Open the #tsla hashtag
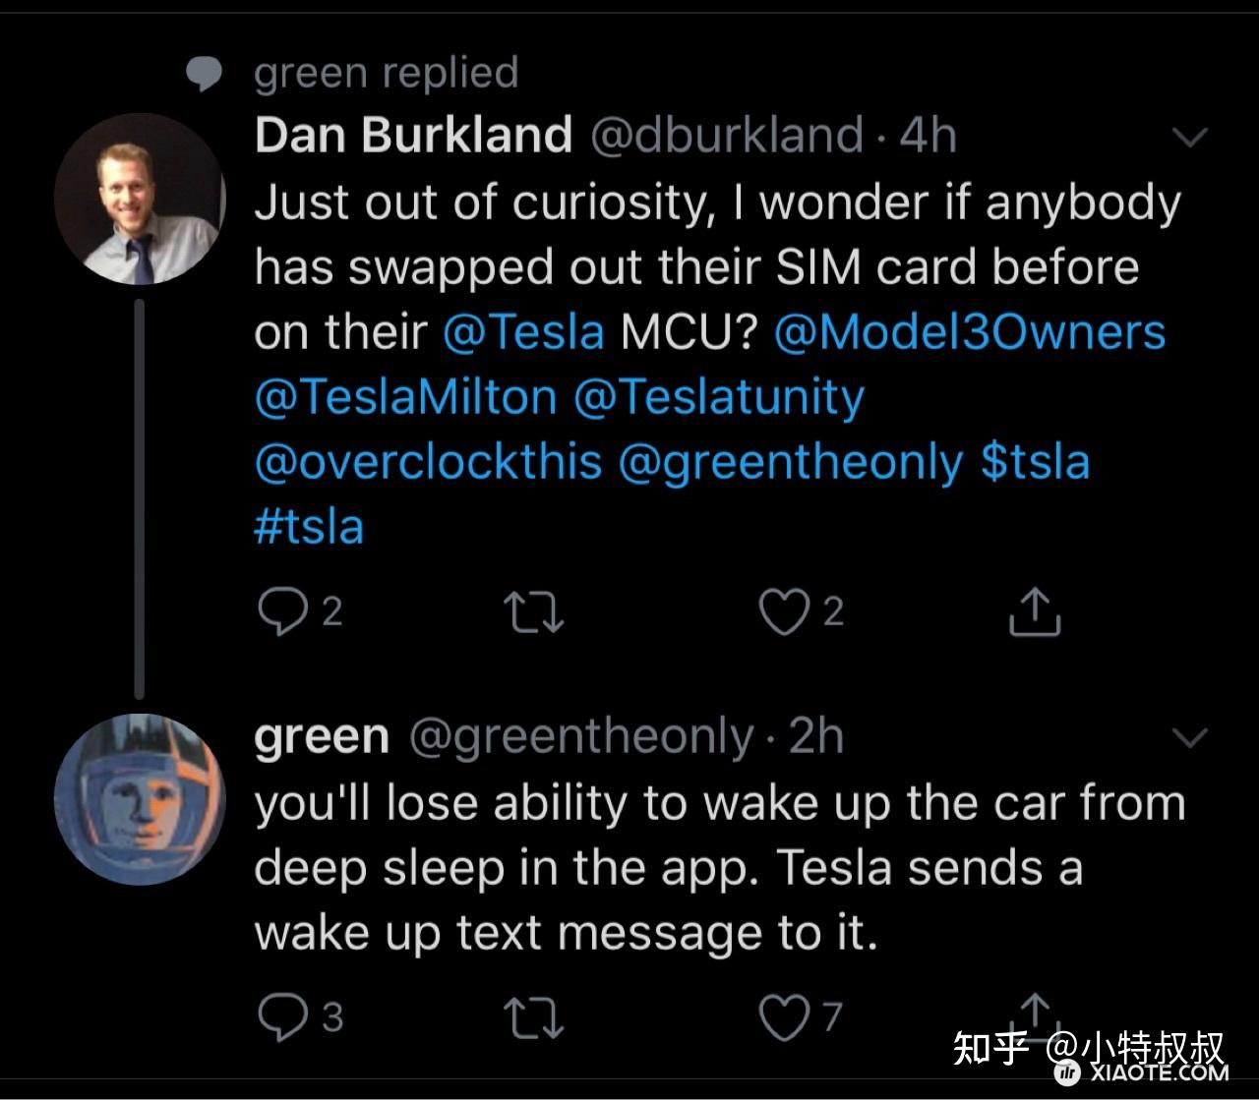This screenshot has width=1259, height=1100. click(309, 527)
